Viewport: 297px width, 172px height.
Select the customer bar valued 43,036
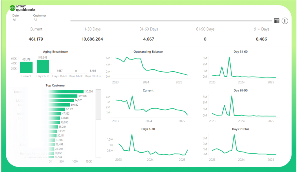pos(54,122)
